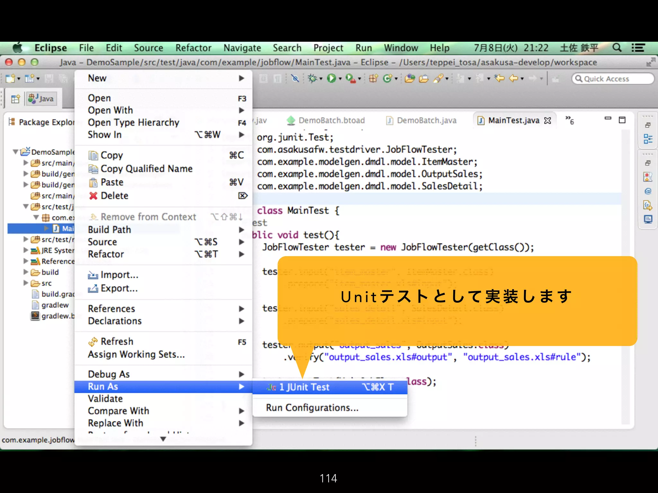Open the Navigate menu

click(242, 48)
